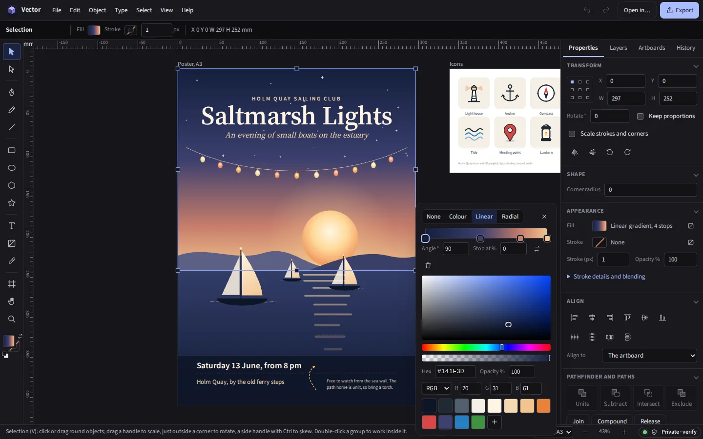The width and height of the screenshot is (703, 439).
Task: Select the Direct selection (hollow arrow) tool
Action: (x=12, y=69)
